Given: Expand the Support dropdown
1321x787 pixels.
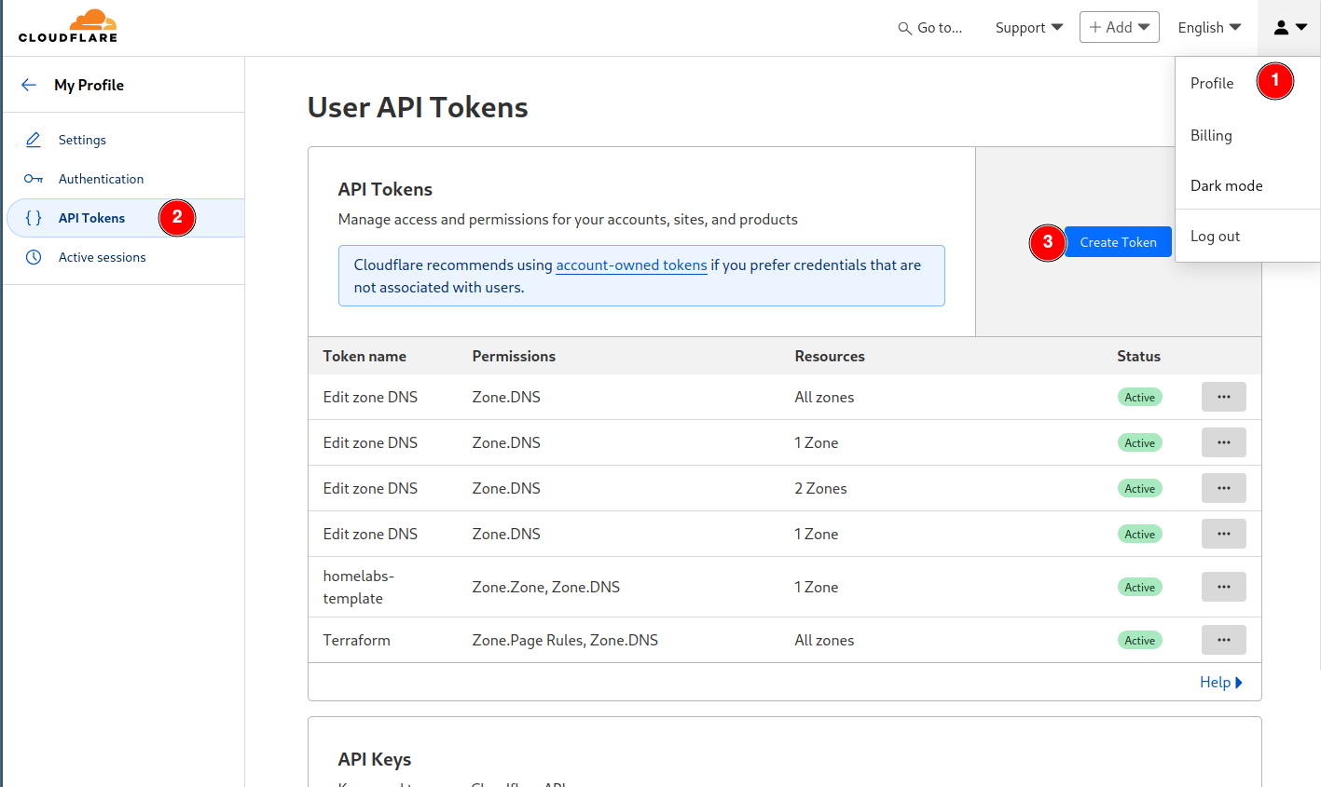Looking at the screenshot, I should 1029,28.
